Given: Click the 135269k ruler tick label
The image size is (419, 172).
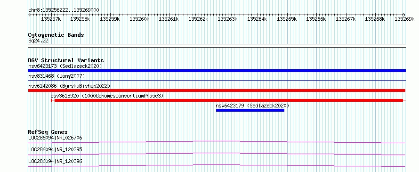Looking at the screenshot, I should coord(404,19).
